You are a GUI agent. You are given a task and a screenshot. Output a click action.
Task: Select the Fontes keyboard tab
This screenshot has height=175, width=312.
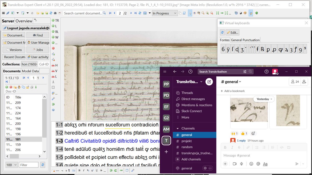point(225,40)
